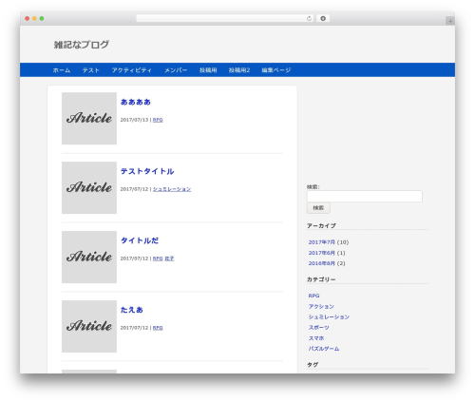475x402 pixels.
Task: Open a new tab with the plus button
Action: click(x=450, y=21)
